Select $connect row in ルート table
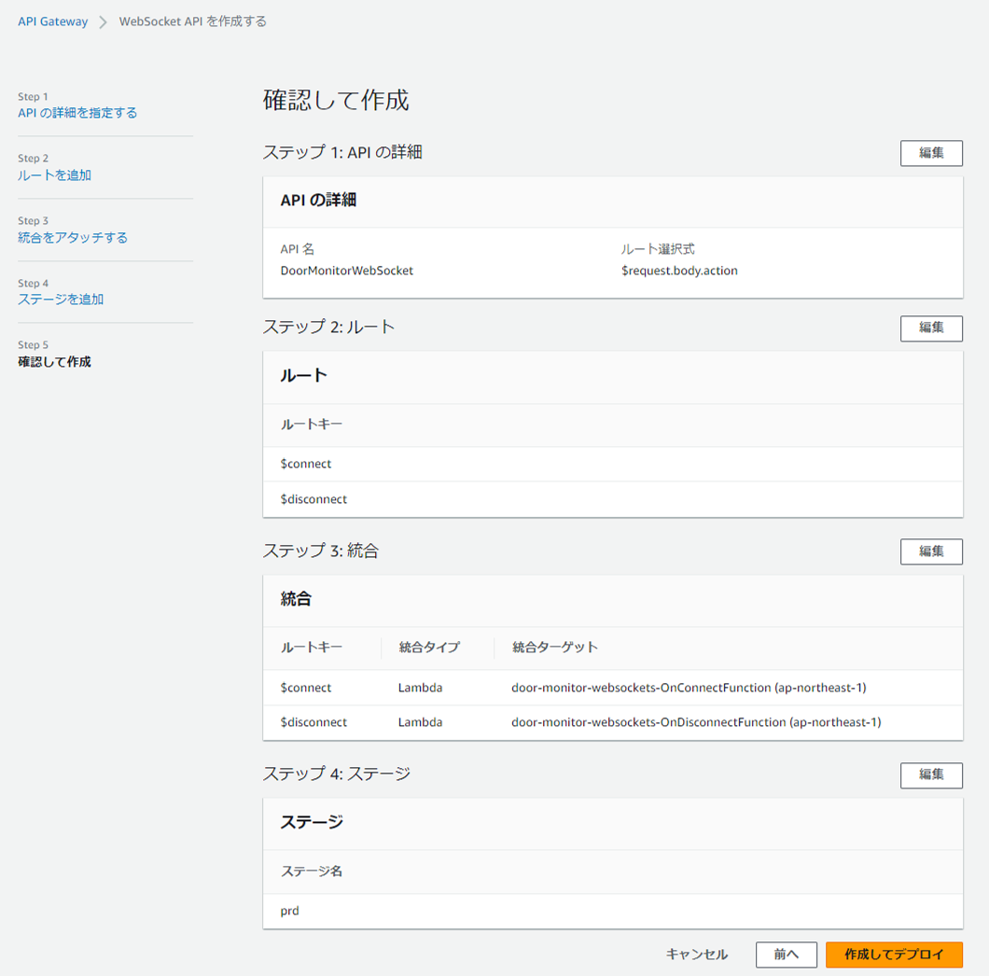 [306, 464]
